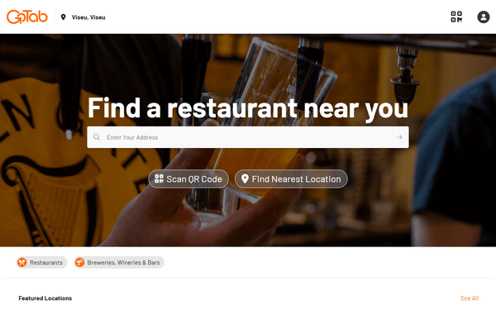Change the Viseu, Viseu location
The height and width of the screenshot is (310, 496).
[x=88, y=17]
